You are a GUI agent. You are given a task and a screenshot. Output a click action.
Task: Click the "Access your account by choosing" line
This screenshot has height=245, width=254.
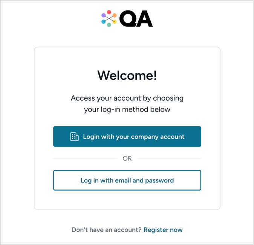(127, 98)
